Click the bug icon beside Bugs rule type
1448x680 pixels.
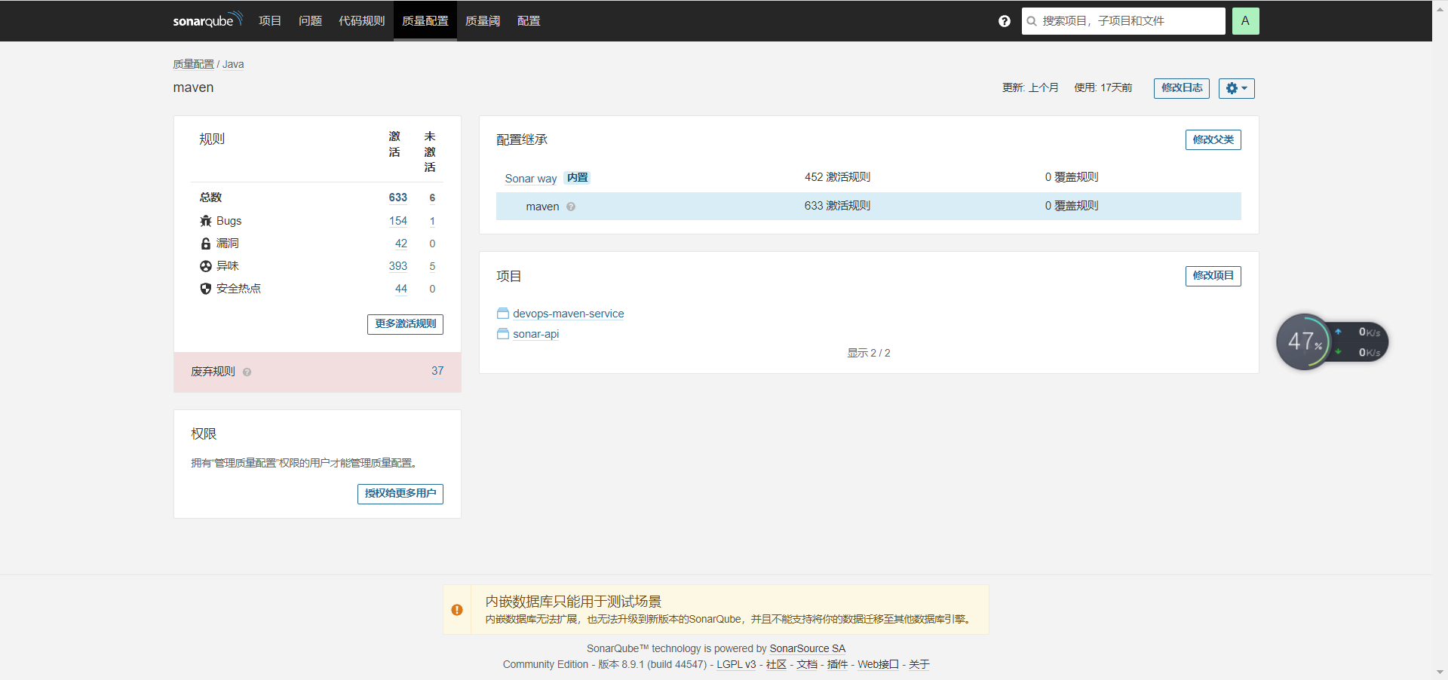click(x=205, y=220)
